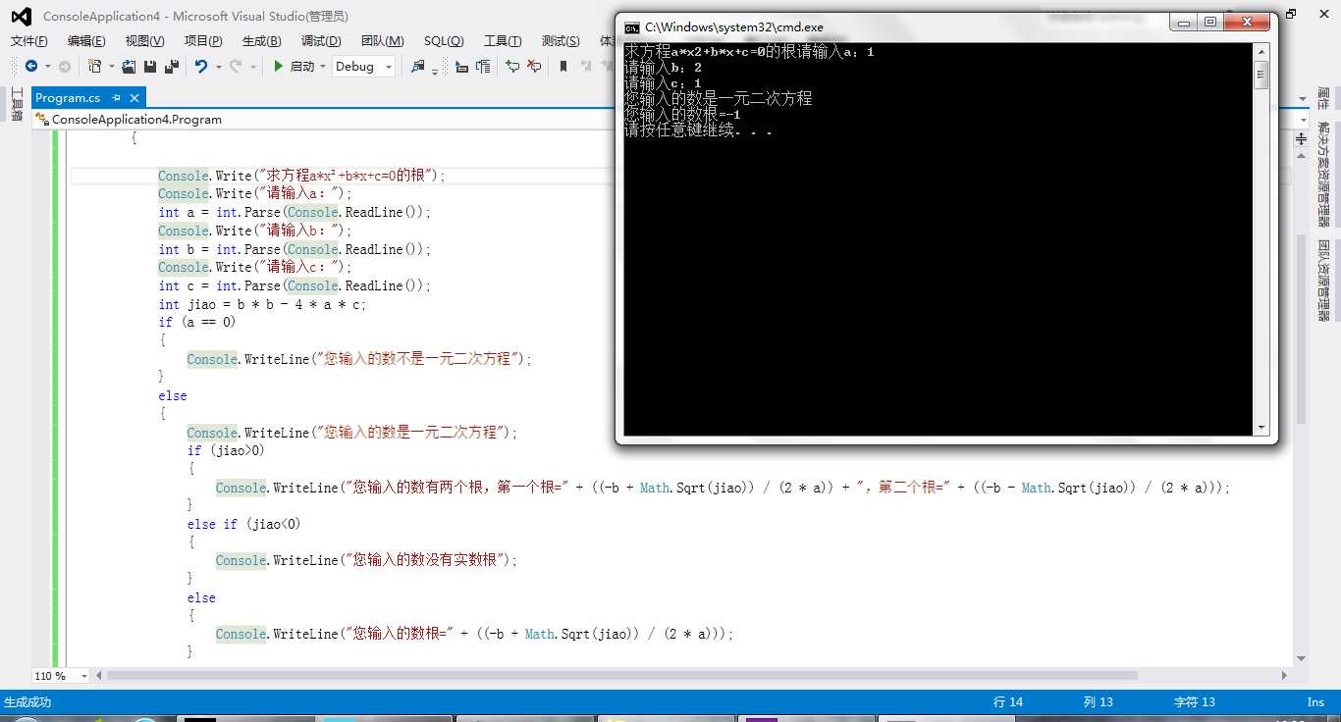Toggle the pin on the Program.cs tab
This screenshot has width=1341, height=722.
[116, 97]
